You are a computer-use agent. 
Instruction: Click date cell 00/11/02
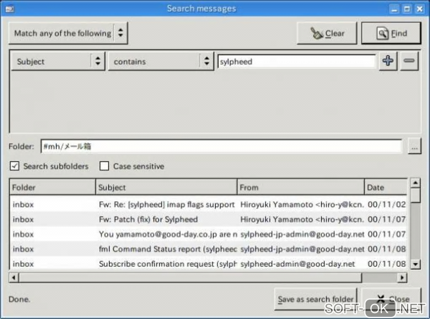pyautogui.click(x=387, y=204)
